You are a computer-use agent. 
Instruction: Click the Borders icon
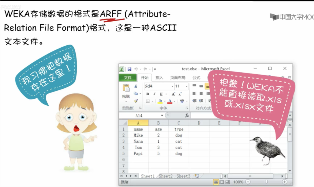tap(148, 101)
